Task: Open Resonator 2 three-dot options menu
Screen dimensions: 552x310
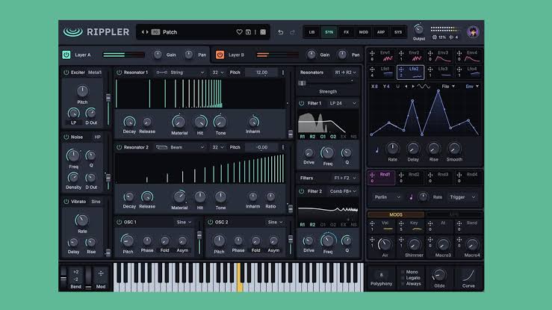Action: tap(282, 147)
